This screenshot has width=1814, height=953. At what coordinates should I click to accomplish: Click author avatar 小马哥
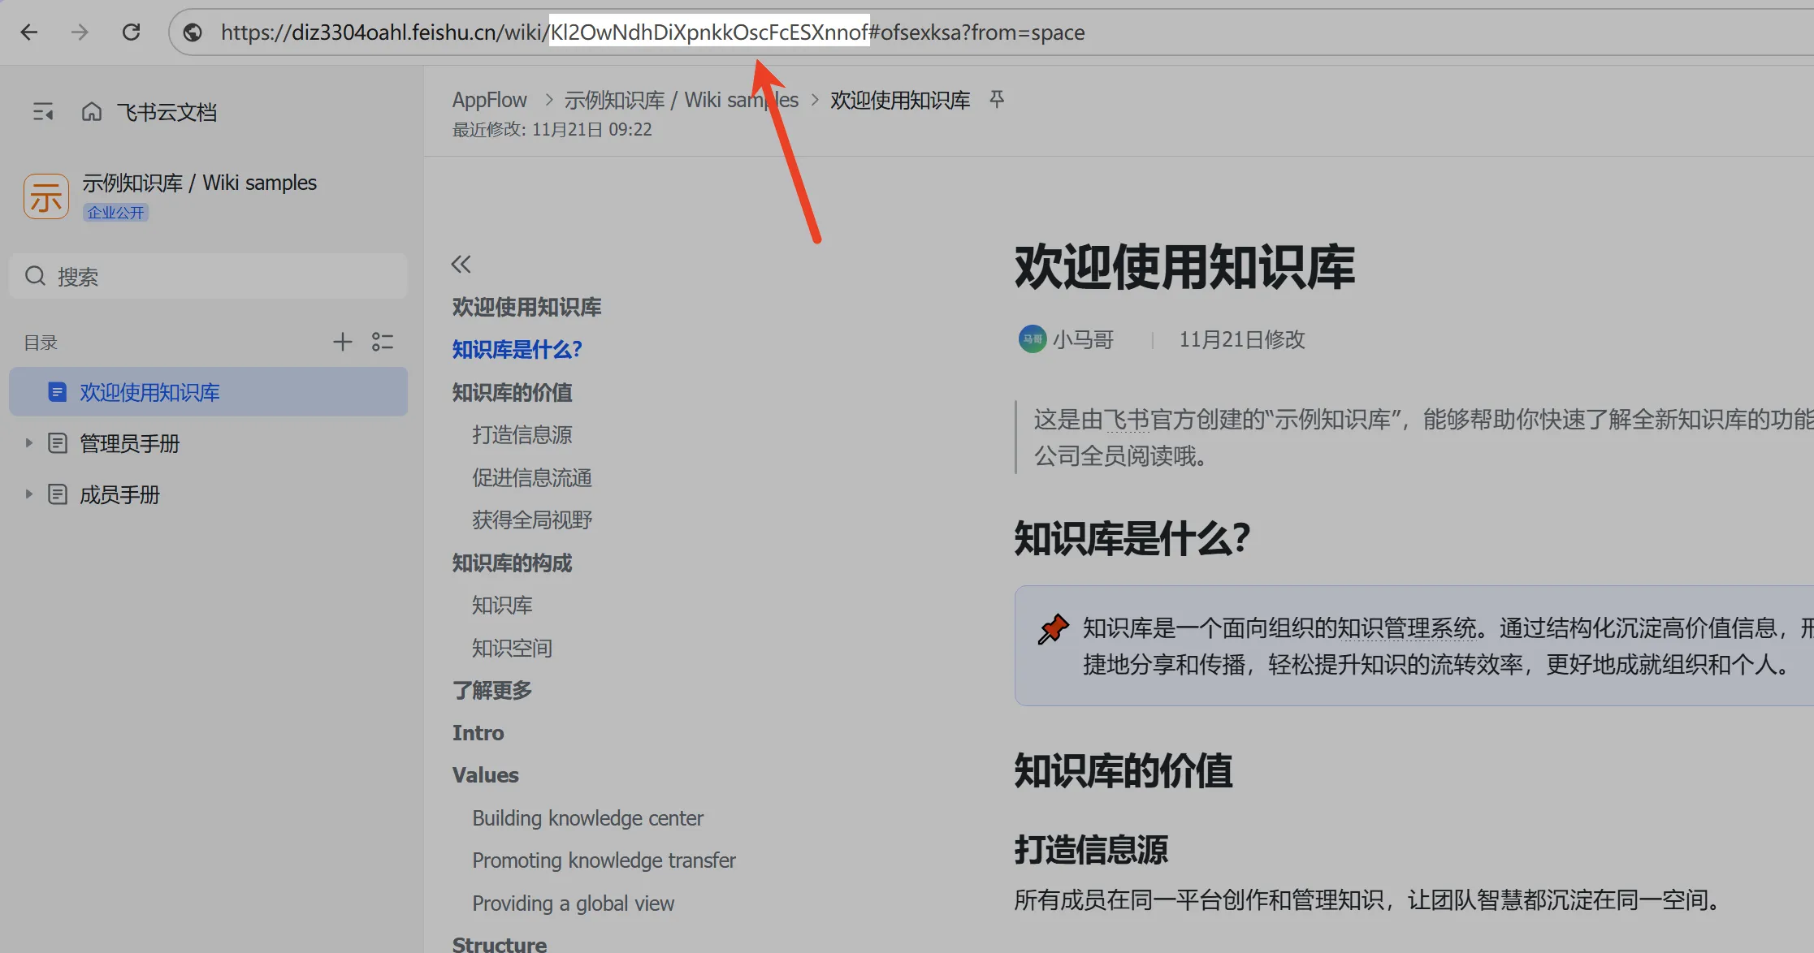(x=1032, y=339)
